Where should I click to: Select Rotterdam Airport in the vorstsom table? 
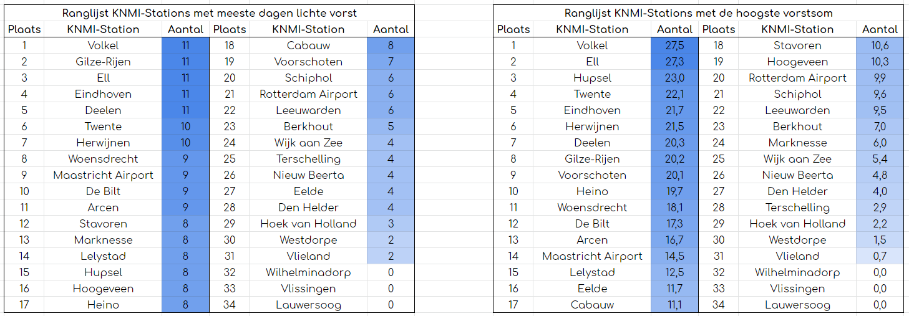click(797, 78)
